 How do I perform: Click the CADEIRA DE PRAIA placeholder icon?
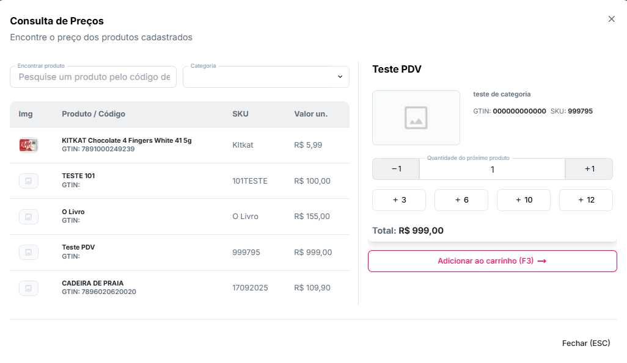[29, 288]
